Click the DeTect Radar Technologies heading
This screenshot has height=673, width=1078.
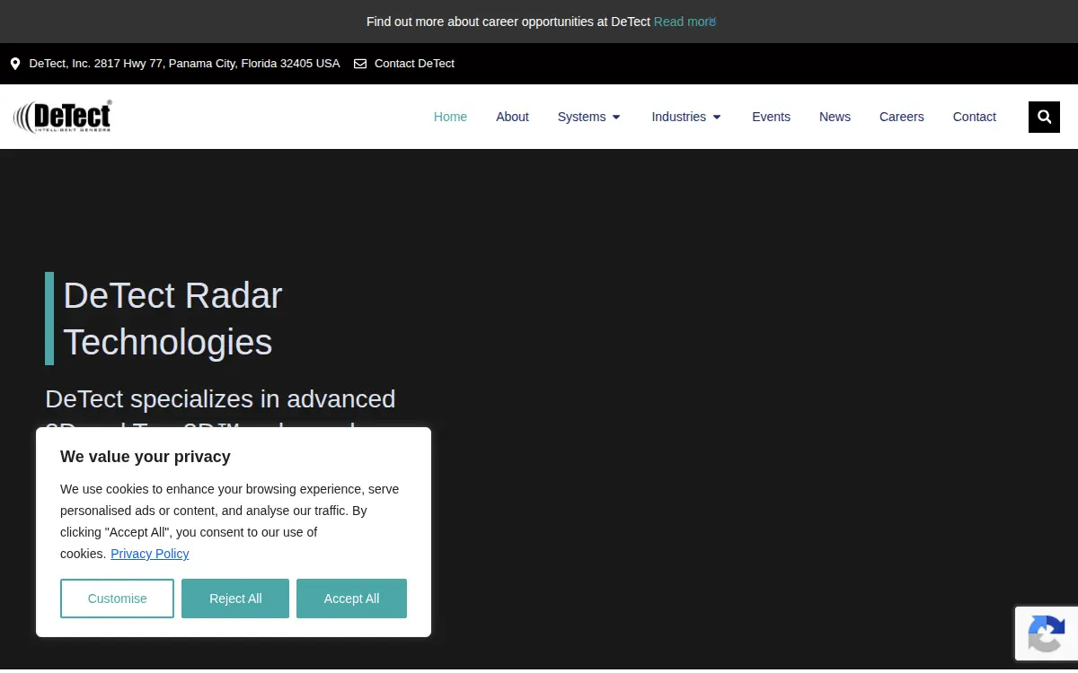click(x=172, y=319)
